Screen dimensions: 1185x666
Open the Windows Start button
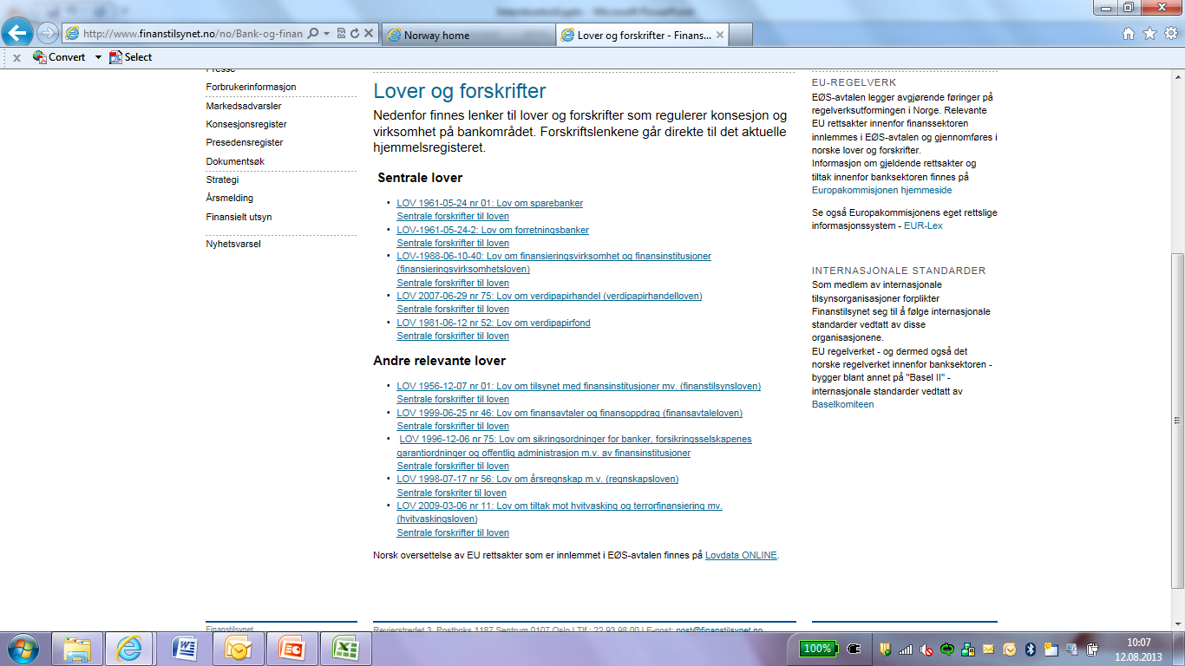pos(23,649)
